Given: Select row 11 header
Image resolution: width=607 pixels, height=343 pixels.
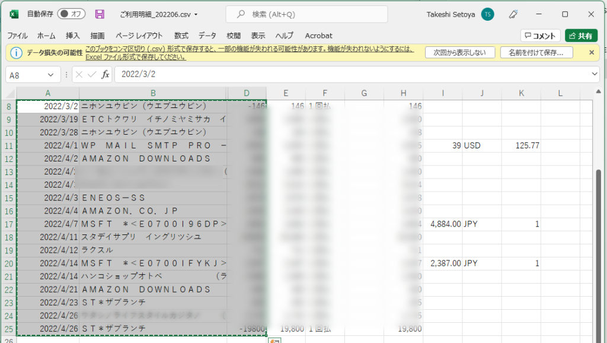Looking at the screenshot, I should [x=9, y=146].
